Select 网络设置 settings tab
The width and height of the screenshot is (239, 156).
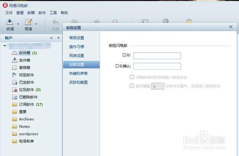point(82,55)
